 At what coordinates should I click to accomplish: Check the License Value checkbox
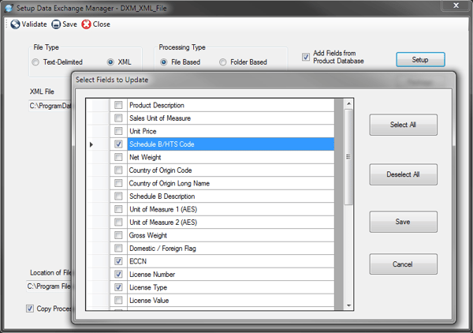[x=118, y=300]
